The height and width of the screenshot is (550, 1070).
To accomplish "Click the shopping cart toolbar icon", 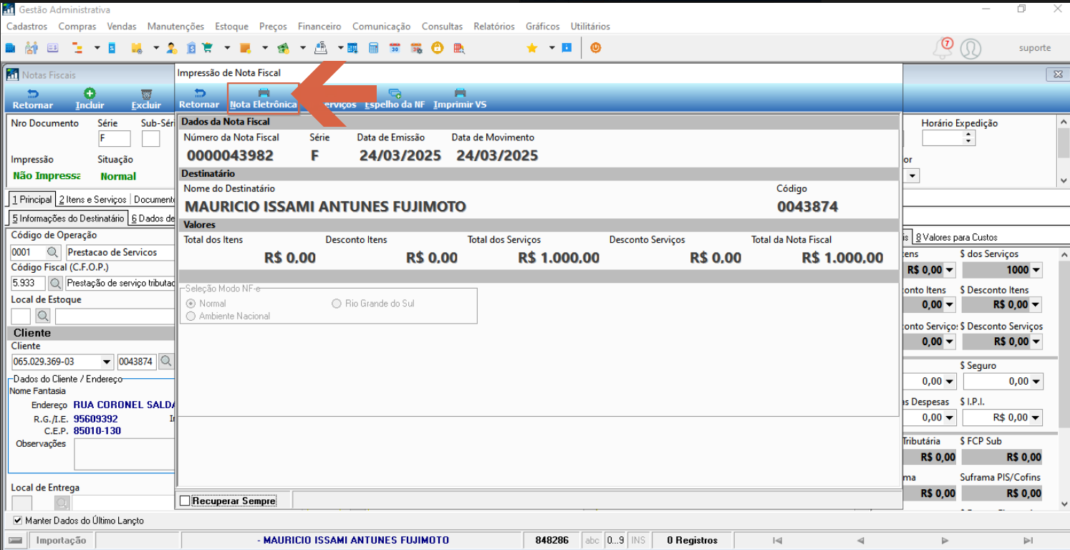I will click(x=207, y=48).
